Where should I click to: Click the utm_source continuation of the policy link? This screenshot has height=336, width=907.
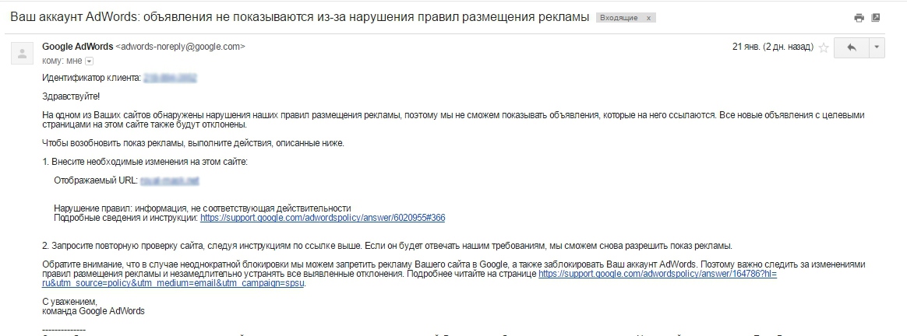point(174,283)
